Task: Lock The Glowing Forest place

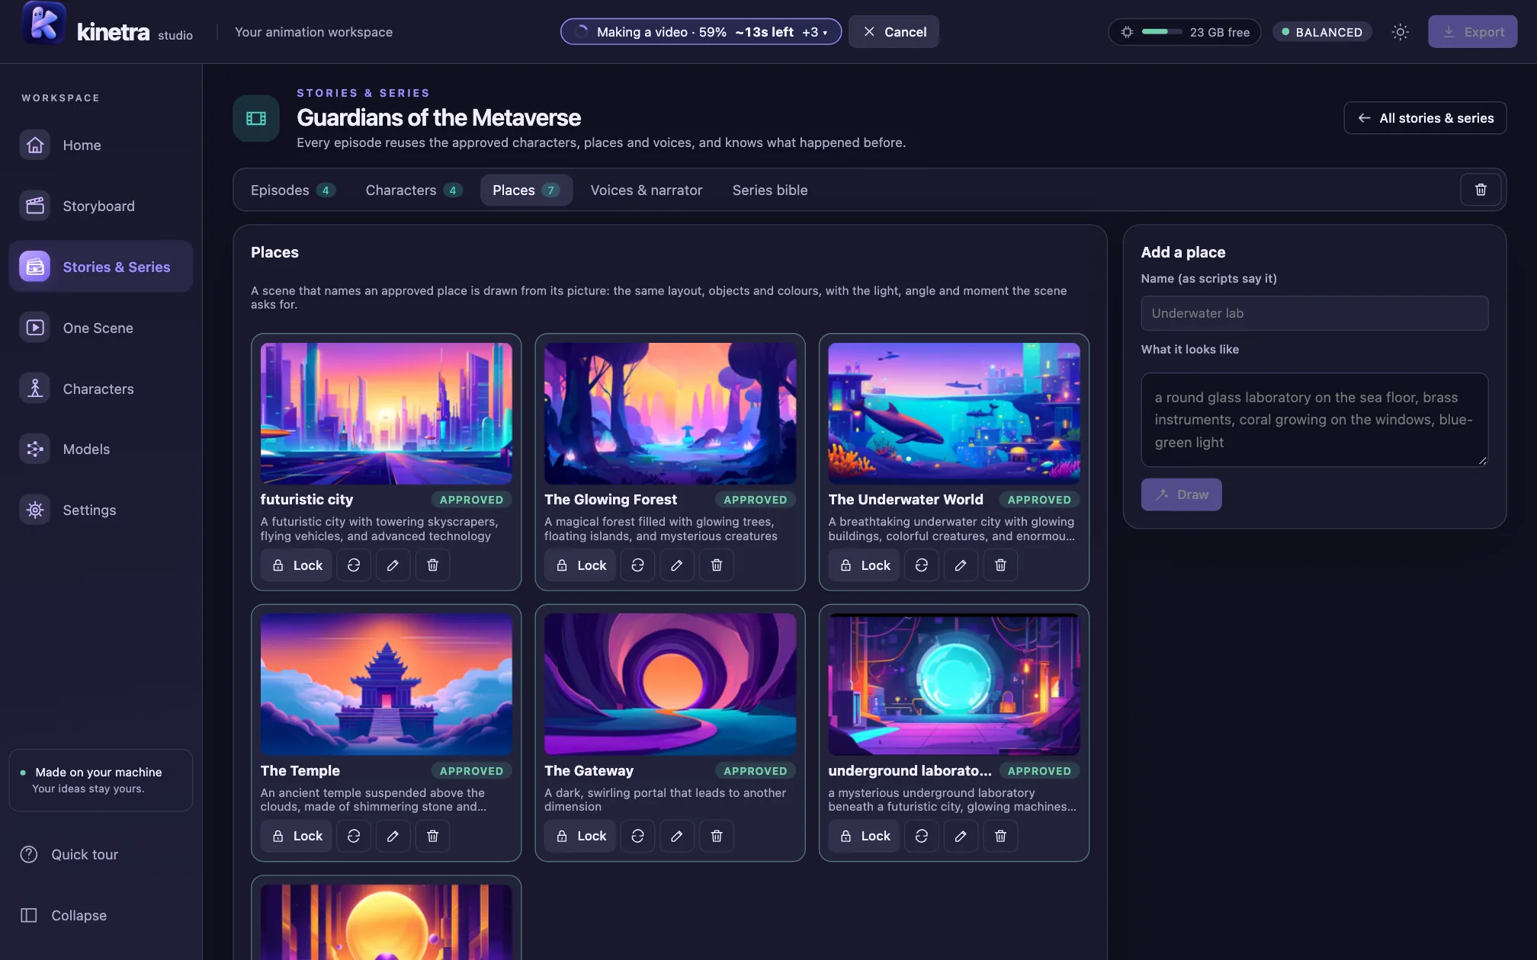Action: tap(580, 565)
